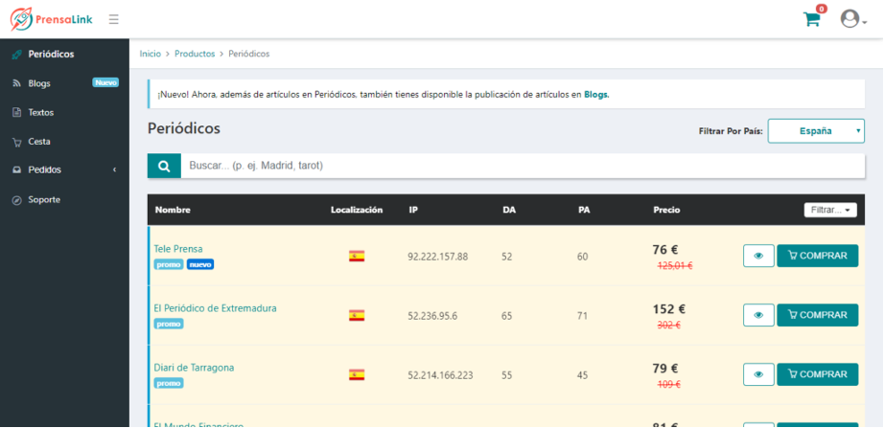Buy El Periódico de Extremadura with COMPRAR
This screenshot has width=884, height=428.
click(818, 315)
